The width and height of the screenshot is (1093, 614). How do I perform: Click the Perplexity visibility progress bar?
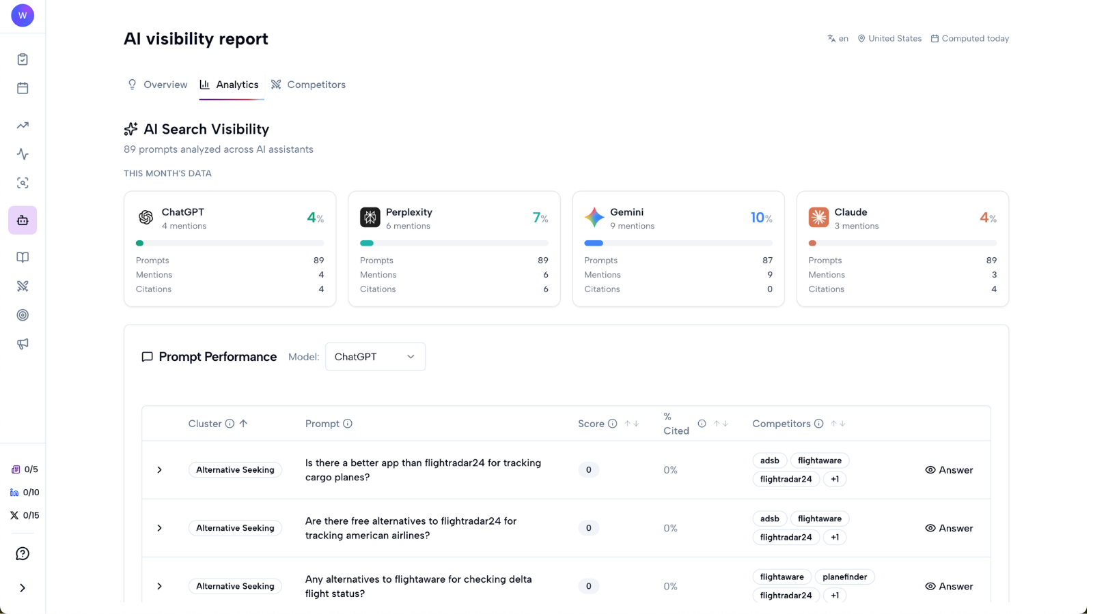454,243
